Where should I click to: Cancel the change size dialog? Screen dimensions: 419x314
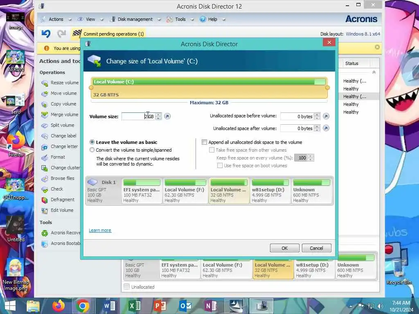point(316,248)
